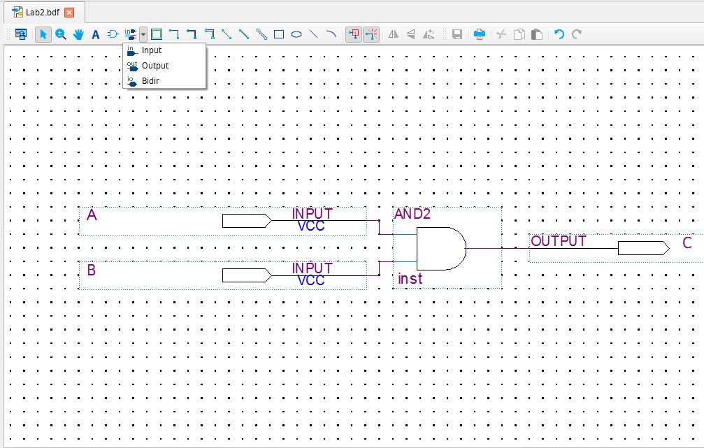Select the Diagonal Conduit tool

tap(261, 34)
